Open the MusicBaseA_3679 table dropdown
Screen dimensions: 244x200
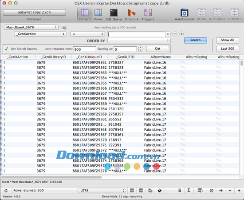[x=31, y=27]
